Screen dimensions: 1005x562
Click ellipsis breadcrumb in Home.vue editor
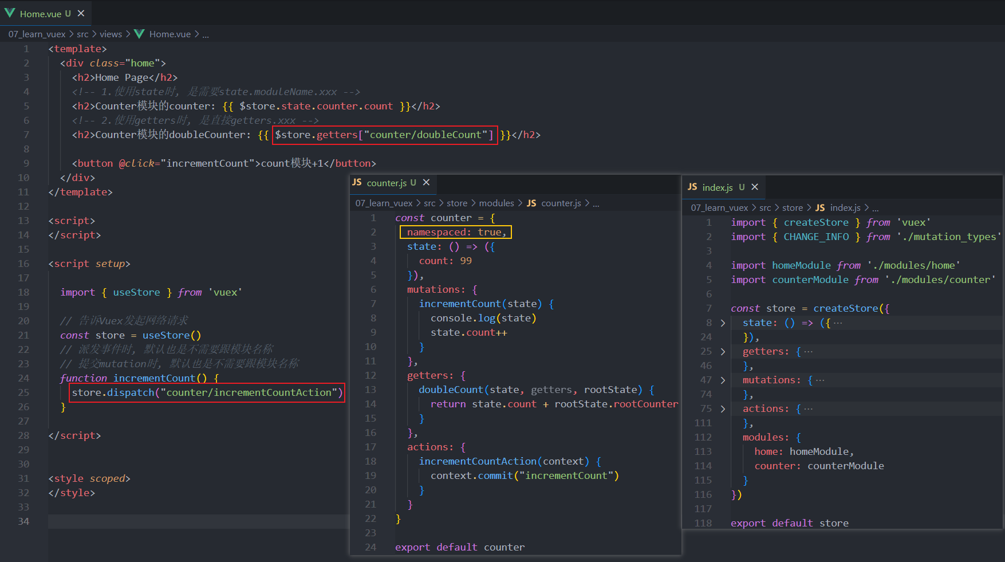point(206,34)
